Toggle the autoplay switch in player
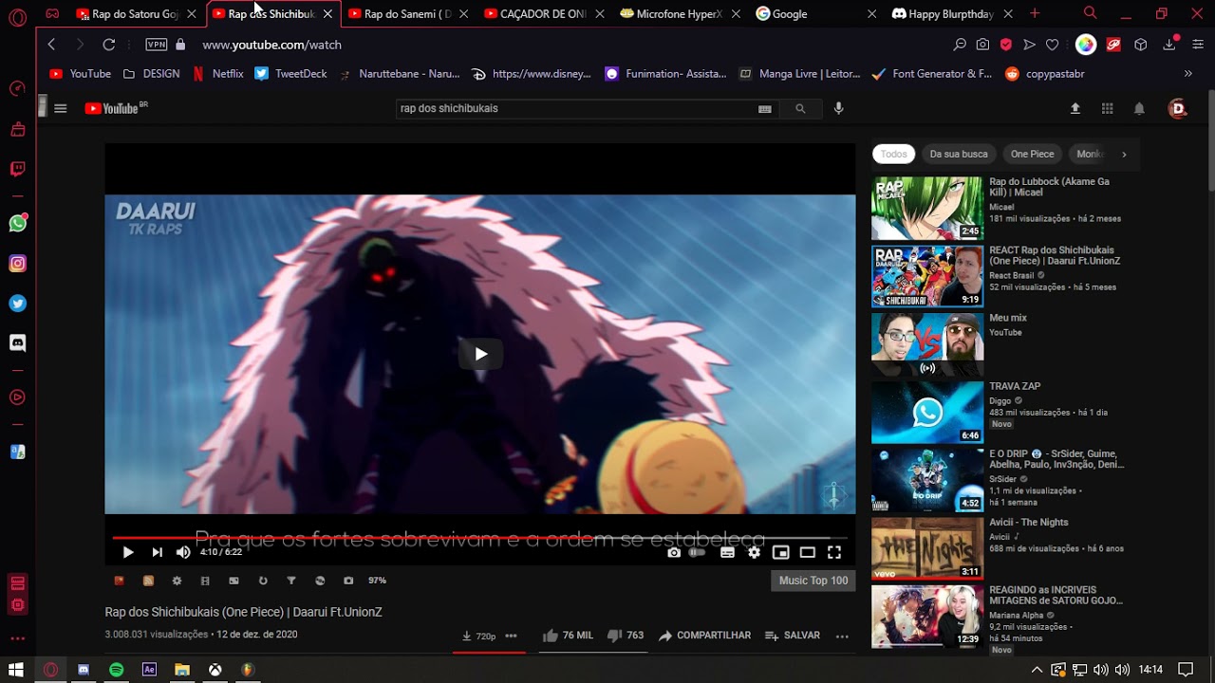1215x683 pixels. [x=698, y=552]
